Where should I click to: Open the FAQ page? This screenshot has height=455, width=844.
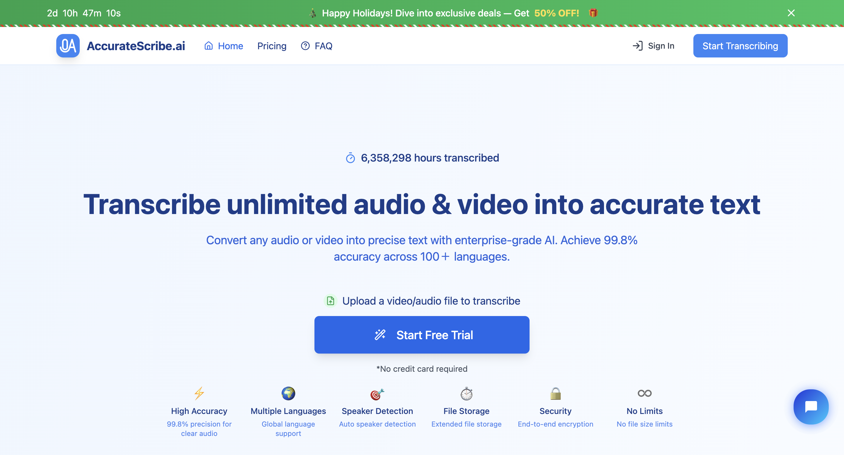[316, 46]
